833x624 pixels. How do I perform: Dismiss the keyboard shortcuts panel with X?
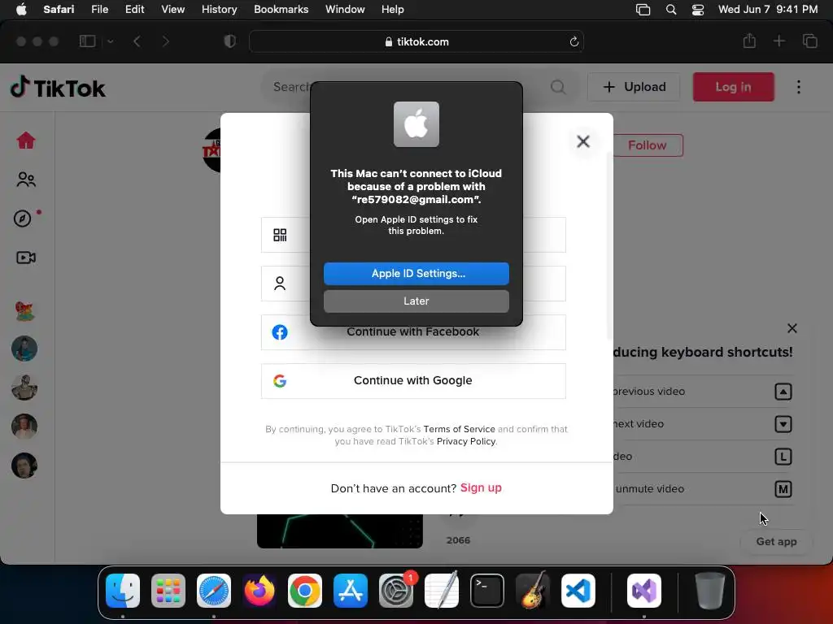click(x=792, y=328)
